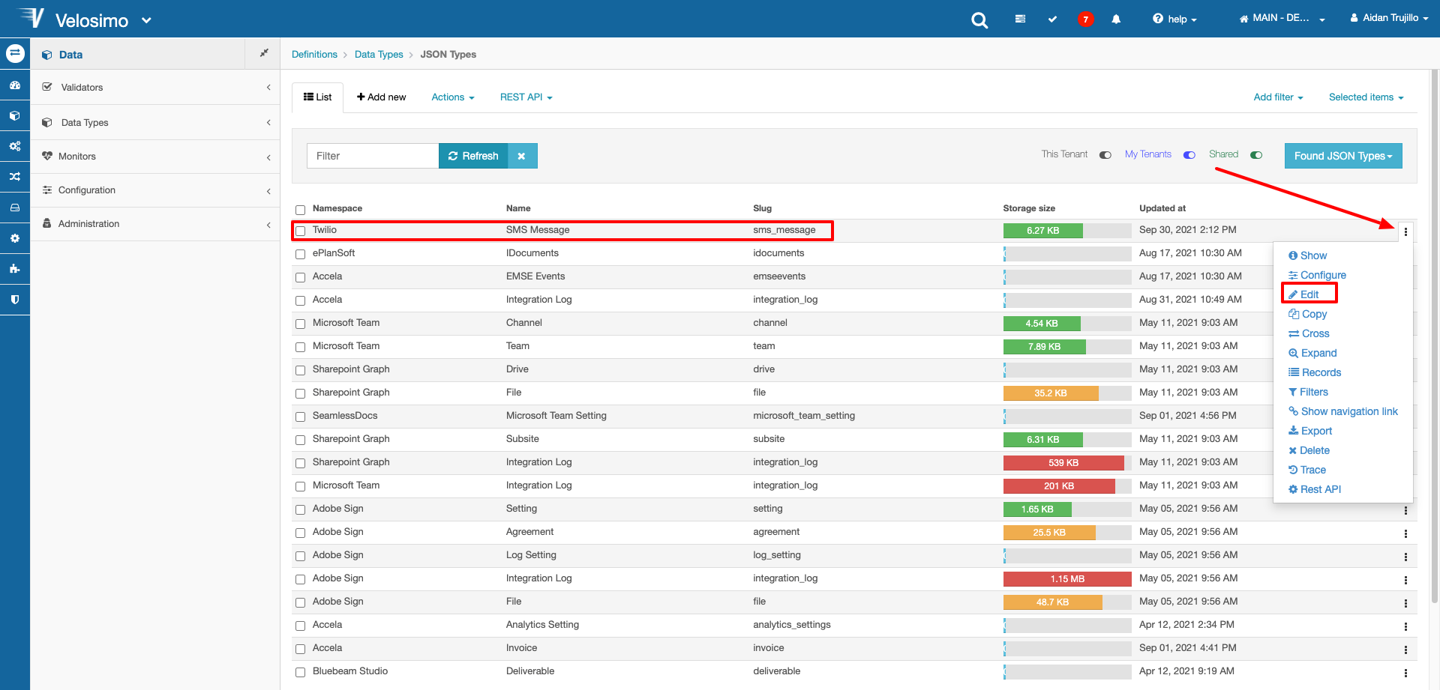The image size is (1440, 690).
Task: Choose Edit from the row context menu
Action: (x=1303, y=294)
